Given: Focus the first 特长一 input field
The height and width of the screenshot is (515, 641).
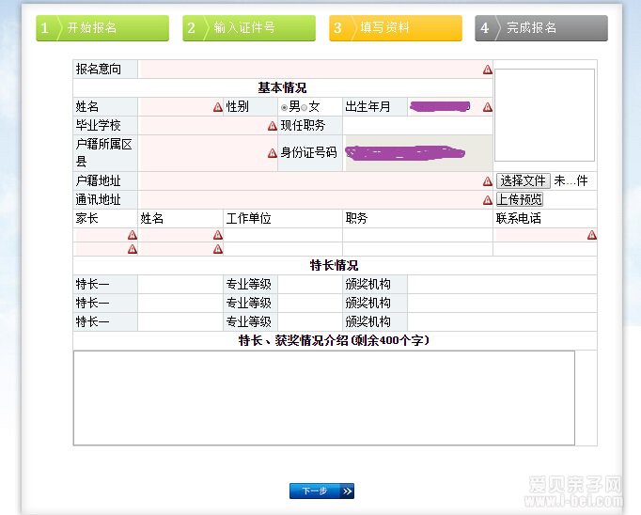Looking at the screenshot, I should click(180, 285).
